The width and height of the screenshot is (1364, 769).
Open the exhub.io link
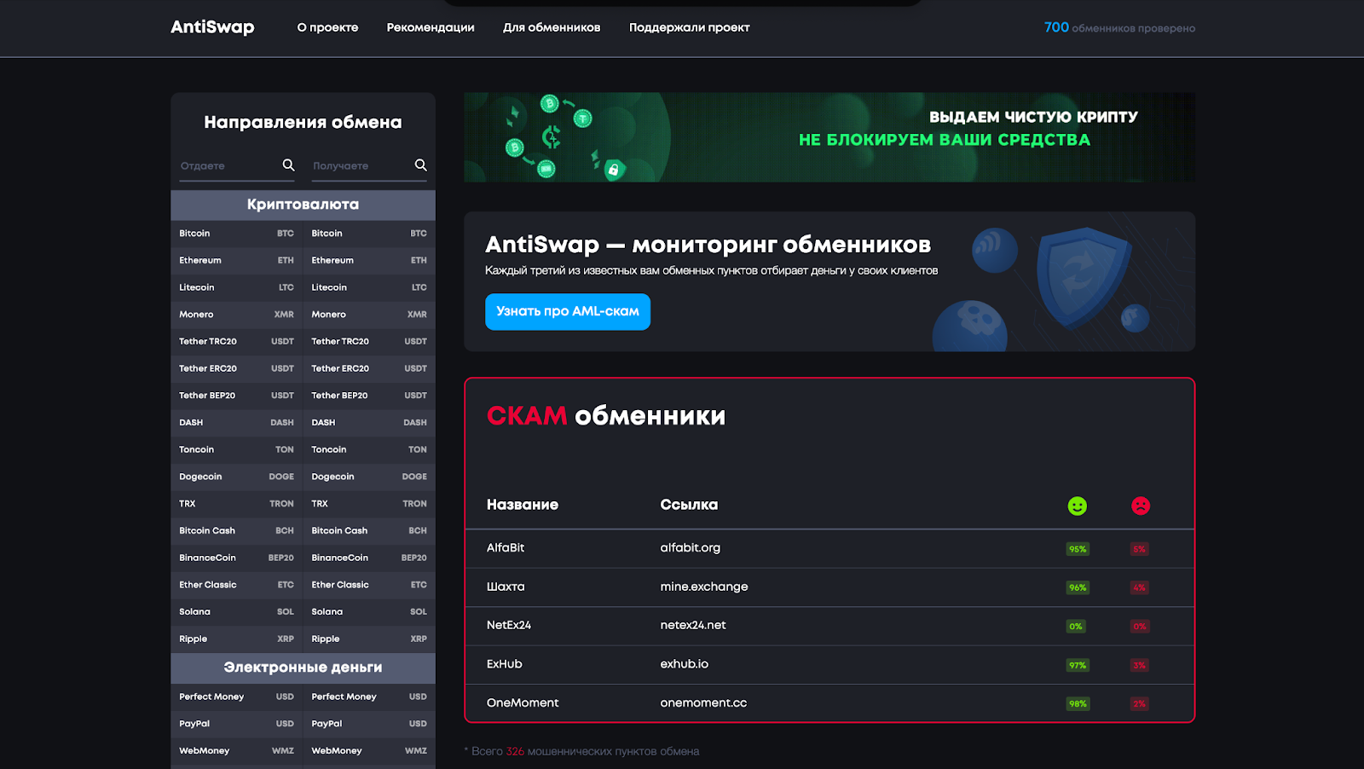pos(685,664)
